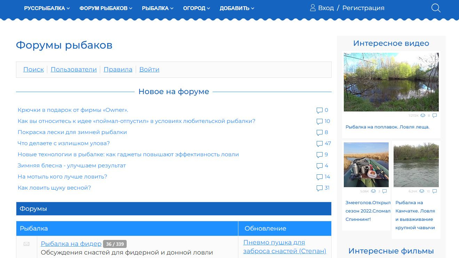
Task: Click comments icon under Змееголов video
Action: pos(385,191)
